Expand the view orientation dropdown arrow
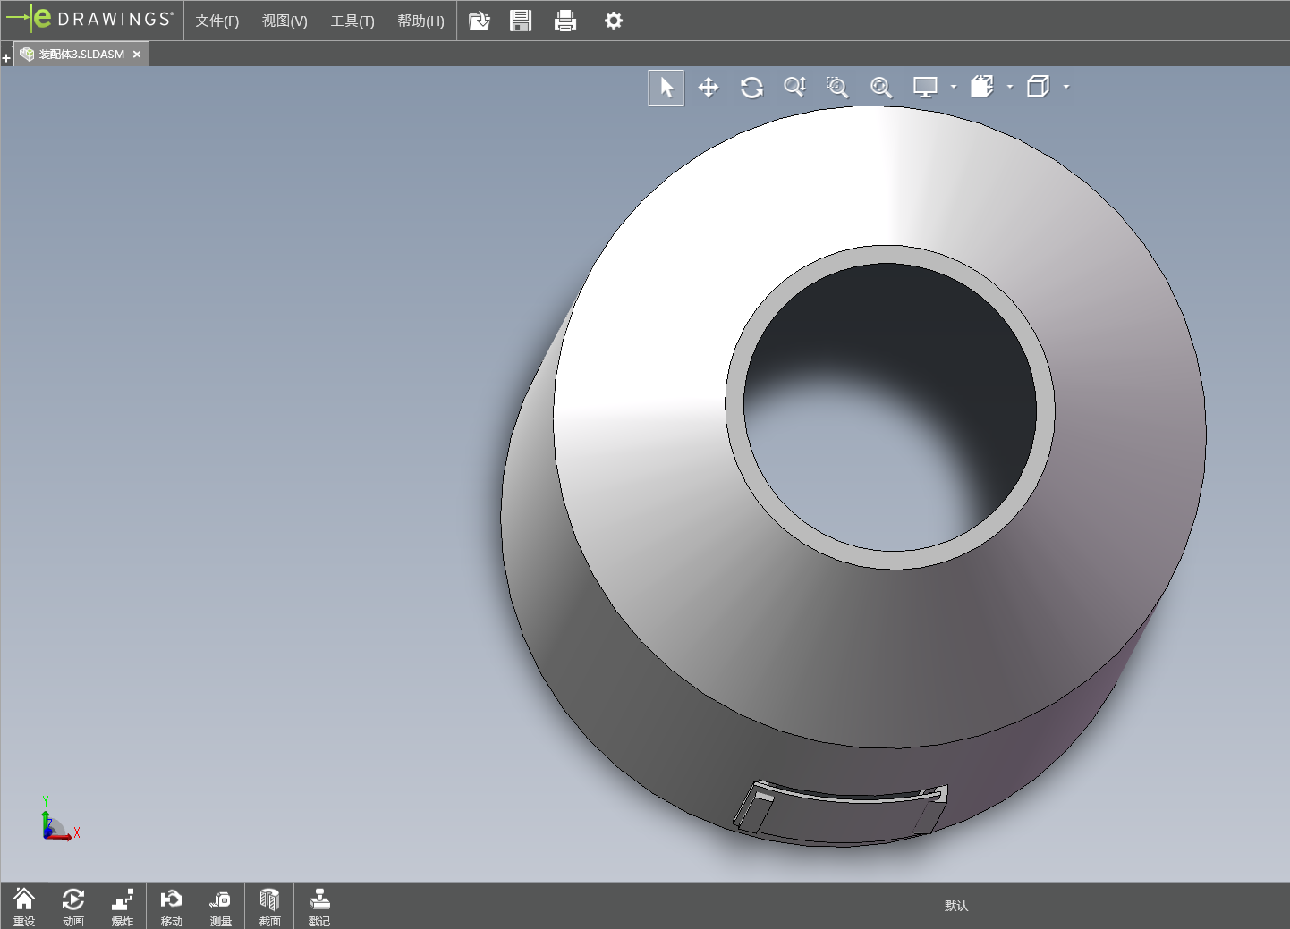1290x929 pixels. pos(1010,88)
